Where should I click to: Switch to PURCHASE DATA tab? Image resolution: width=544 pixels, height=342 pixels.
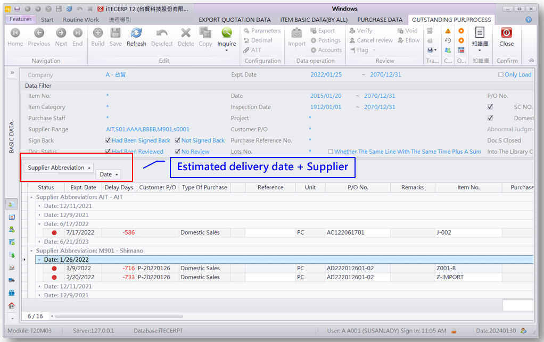click(380, 20)
